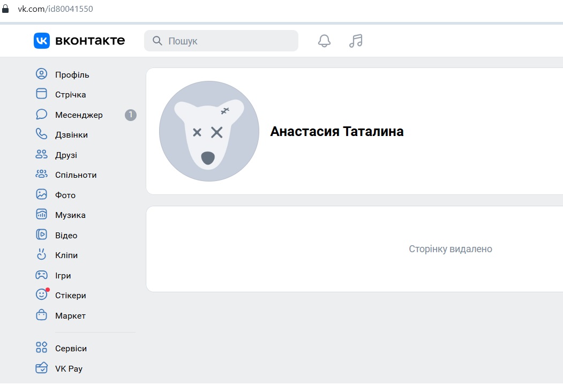Open Фото in the sidebar
Image resolution: width=563 pixels, height=385 pixels.
coord(65,195)
